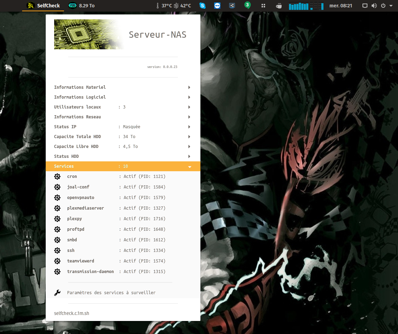This screenshot has width=398, height=334.
Task: Click the gear icon next to plexmediaserver
Action: (57, 208)
